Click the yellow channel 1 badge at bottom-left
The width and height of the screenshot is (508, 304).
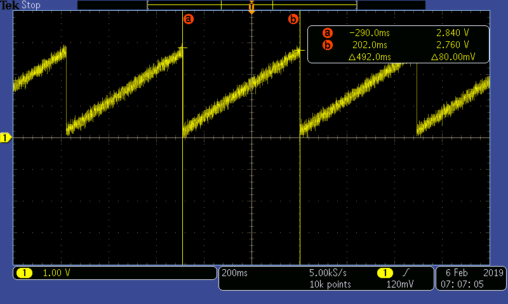click(x=24, y=273)
